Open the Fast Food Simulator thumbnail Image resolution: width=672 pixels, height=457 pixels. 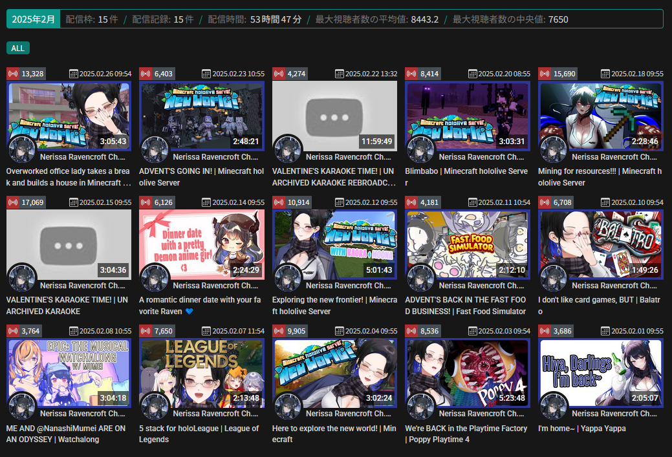click(x=468, y=244)
